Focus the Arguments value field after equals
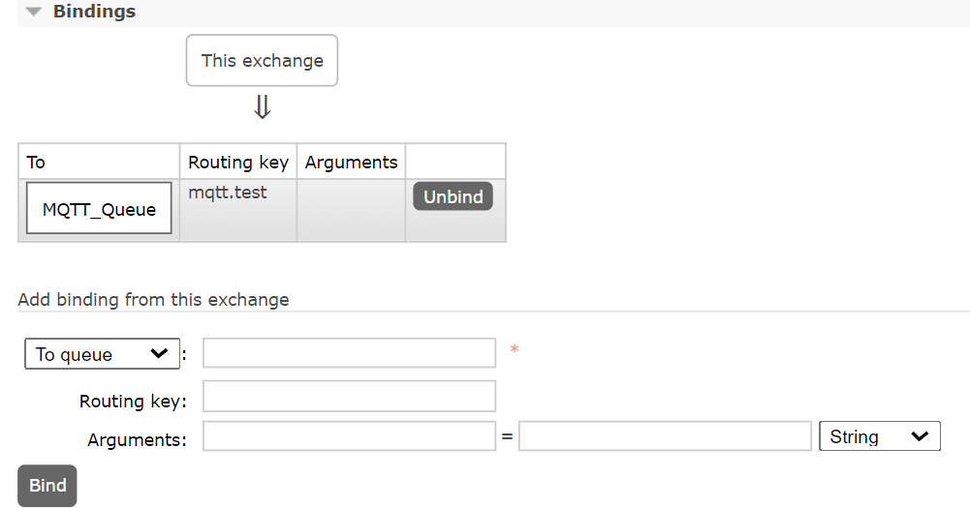Screen dimensions: 970x508 (665, 436)
